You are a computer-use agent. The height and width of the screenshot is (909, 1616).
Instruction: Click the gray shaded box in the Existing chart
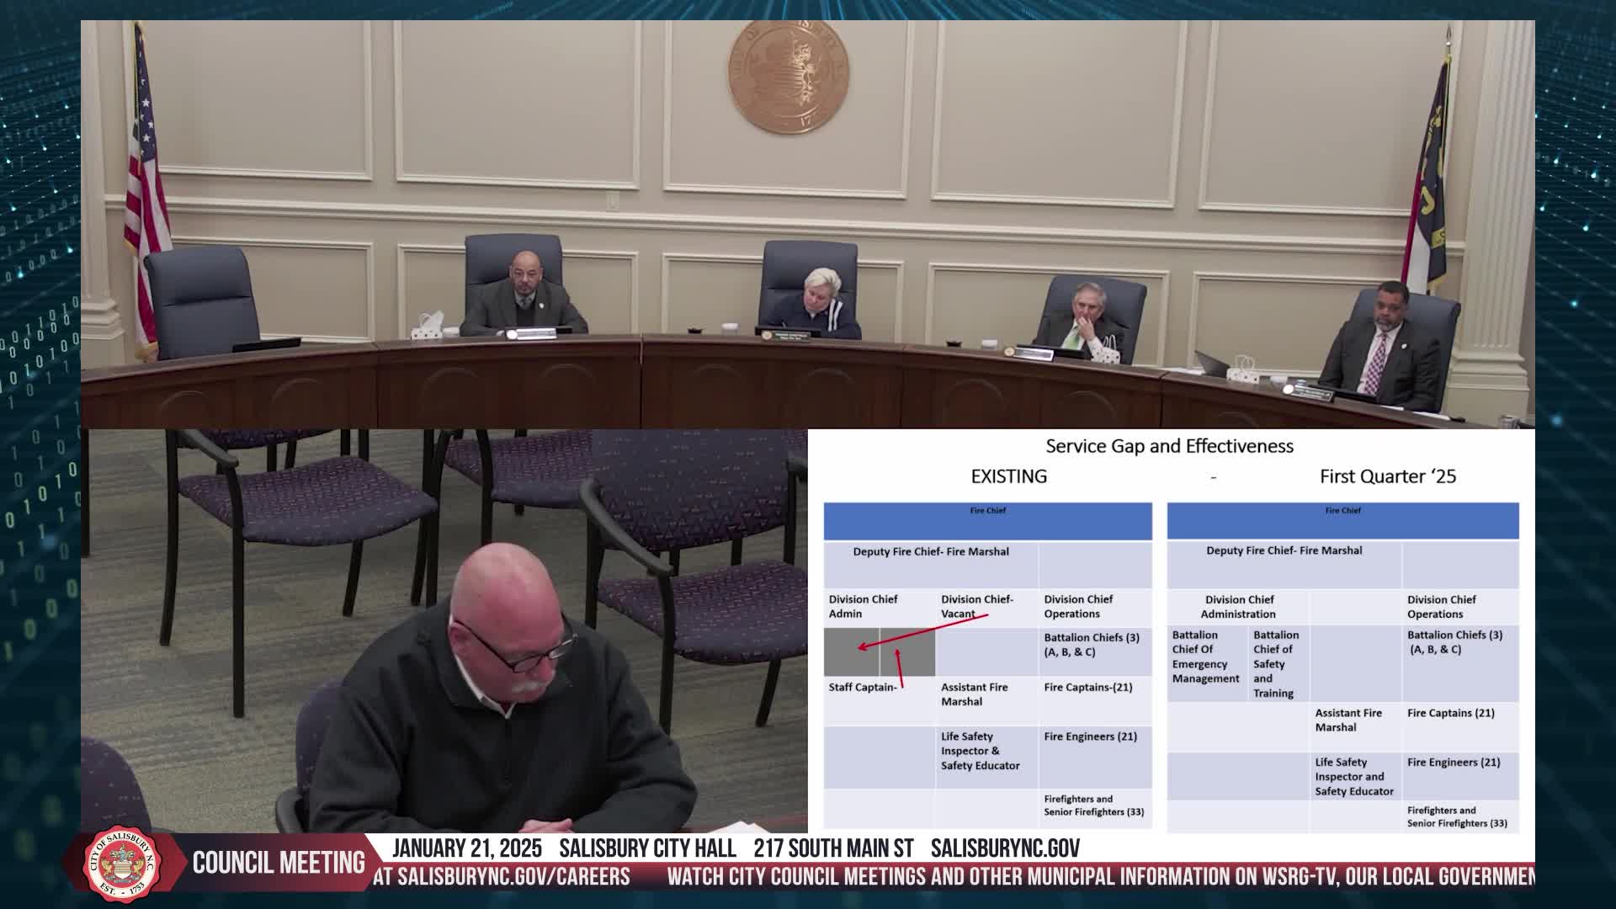(x=879, y=651)
